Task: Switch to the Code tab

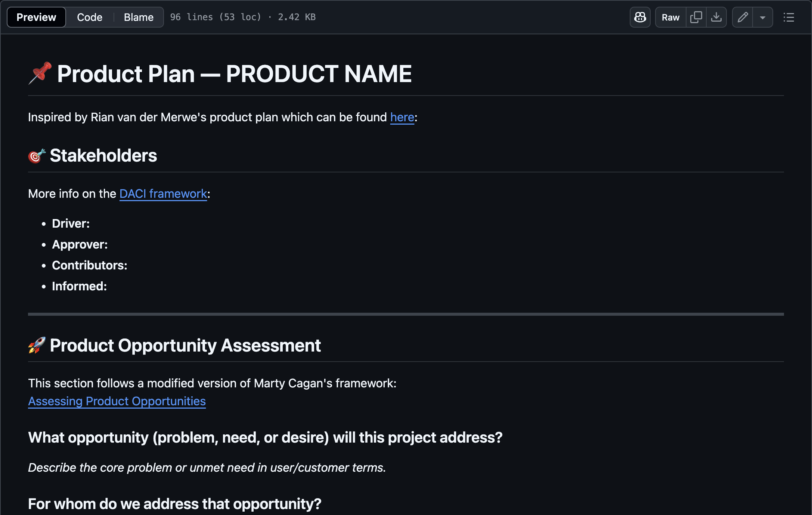Action: (90, 17)
